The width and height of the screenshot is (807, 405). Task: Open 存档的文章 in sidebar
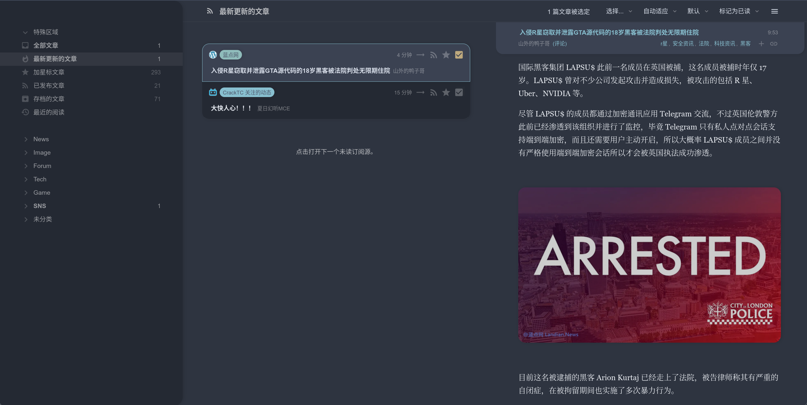tap(49, 99)
